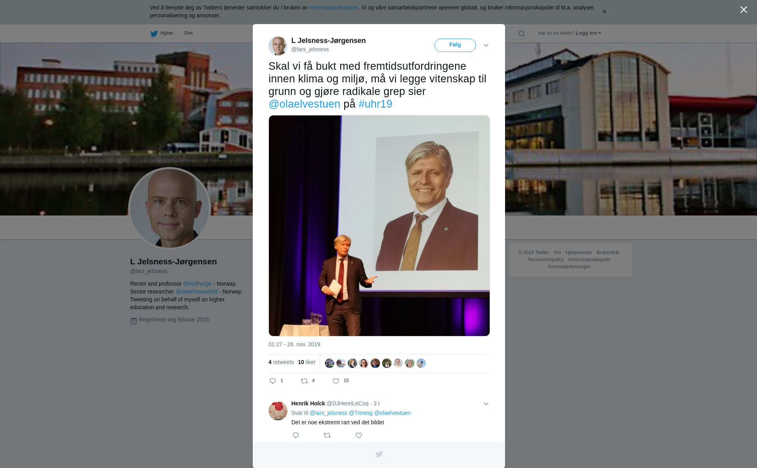Dismiss the cookie notice banner
This screenshot has width=757, height=468.
[x=604, y=12]
